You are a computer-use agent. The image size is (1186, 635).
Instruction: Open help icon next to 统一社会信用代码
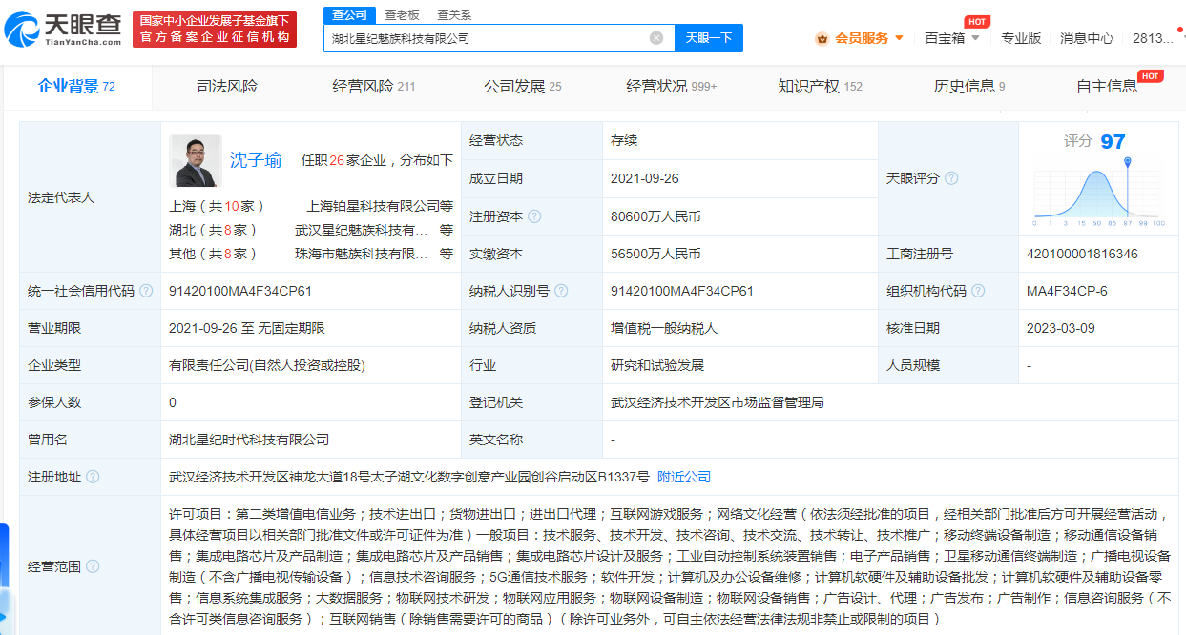click(146, 291)
